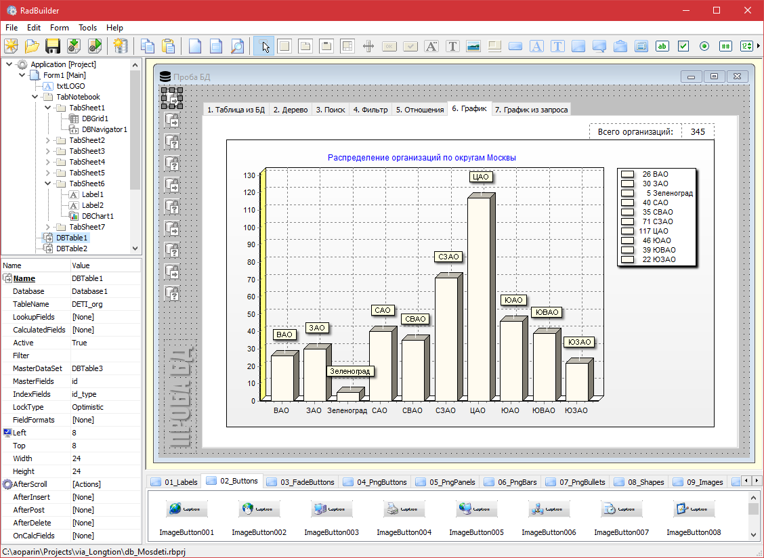Click the new database icon in toolbar
Screen dimensions: 764x558
(121, 46)
